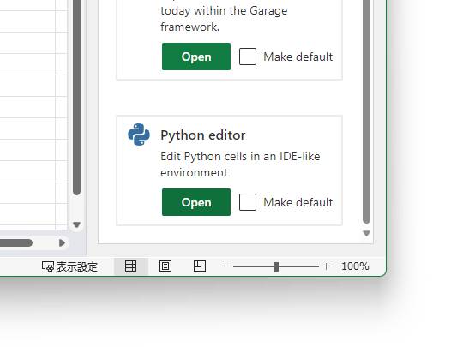This screenshot has height=347, width=463.
Task: Click the zoom slider handle
Action: coord(276,266)
